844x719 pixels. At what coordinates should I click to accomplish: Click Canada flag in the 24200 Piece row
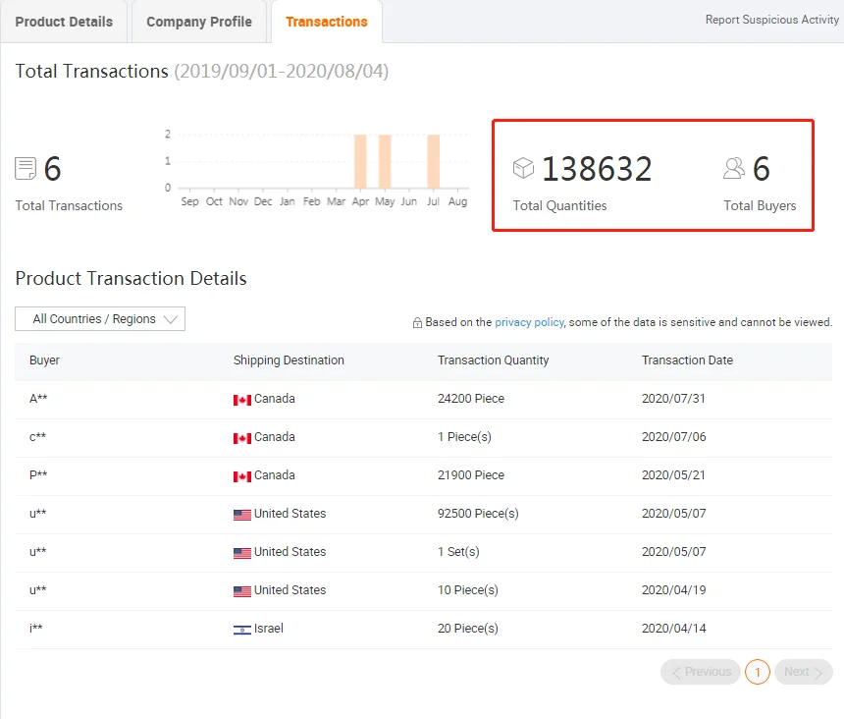[x=242, y=400]
